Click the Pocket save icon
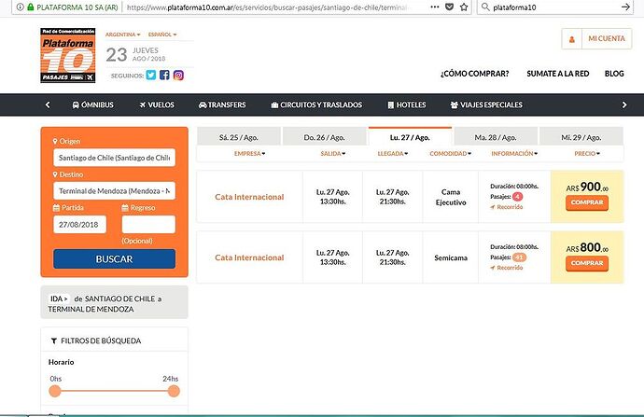The height and width of the screenshot is (417, 644). point(449,7)
